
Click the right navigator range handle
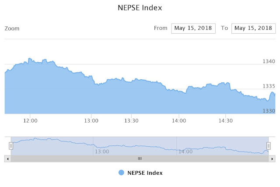click(x=268, y=146)
